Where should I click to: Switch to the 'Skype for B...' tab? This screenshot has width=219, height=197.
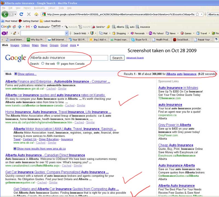[x=140, y=40]
